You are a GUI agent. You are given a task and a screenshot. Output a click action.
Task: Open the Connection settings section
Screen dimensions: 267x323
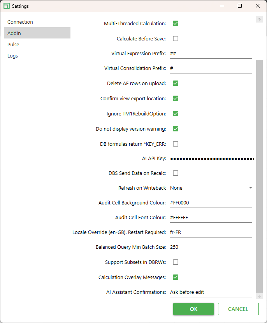(37, 22)
